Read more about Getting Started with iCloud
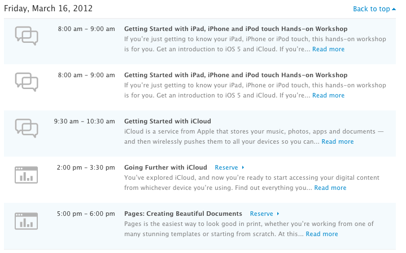 click(338, 141)
